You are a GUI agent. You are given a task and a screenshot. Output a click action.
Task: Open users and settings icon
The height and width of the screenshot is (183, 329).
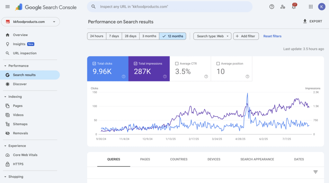[x=283, y=7]
